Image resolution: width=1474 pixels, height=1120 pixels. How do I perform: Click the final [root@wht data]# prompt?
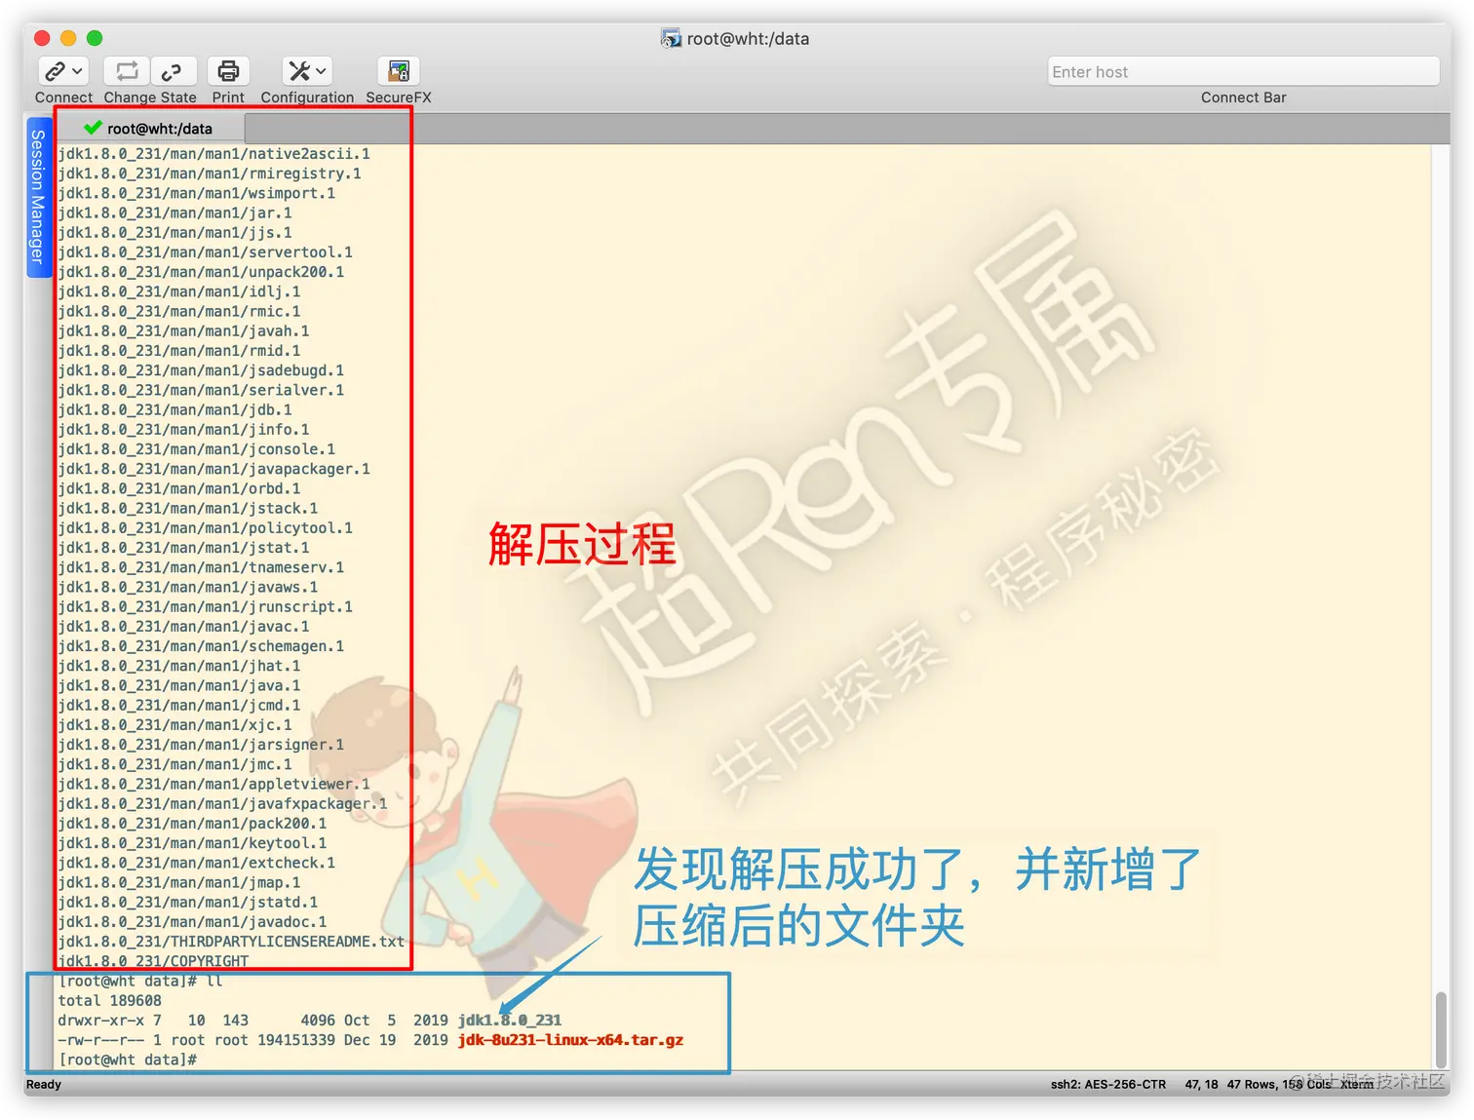tap(128, 1060)
